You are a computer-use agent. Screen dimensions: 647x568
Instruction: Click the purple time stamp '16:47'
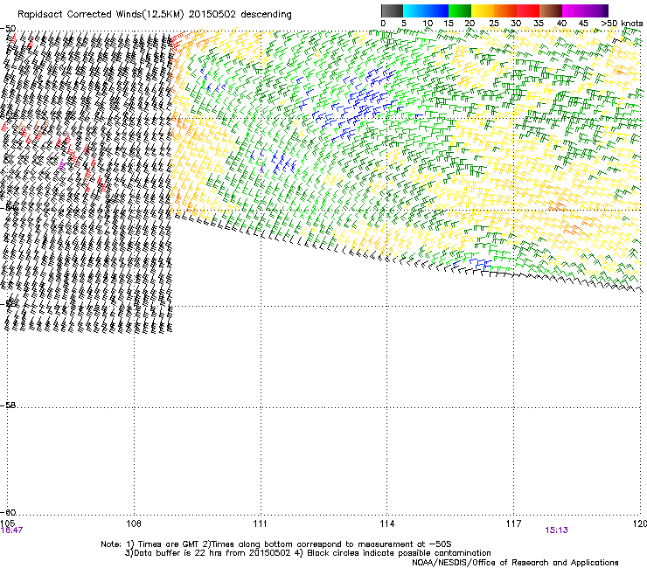[11, 530]
